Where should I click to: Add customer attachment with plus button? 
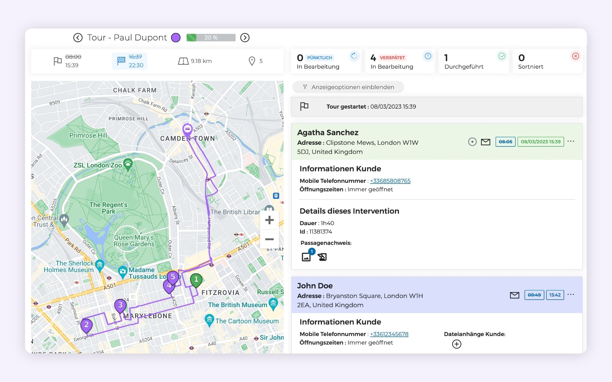456,344
